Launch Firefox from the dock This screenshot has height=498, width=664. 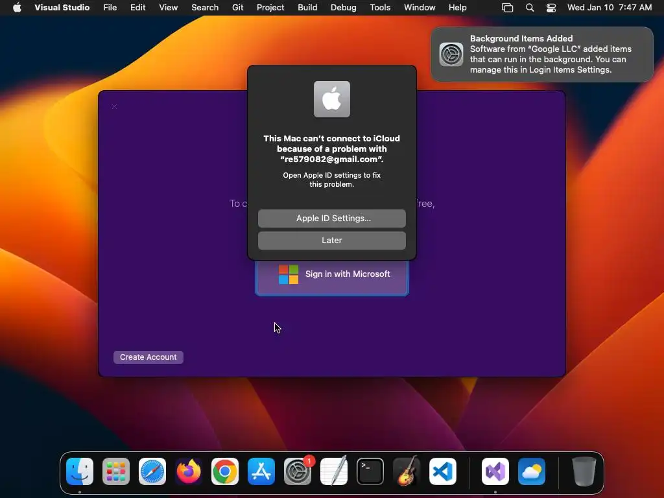point(189,471)
